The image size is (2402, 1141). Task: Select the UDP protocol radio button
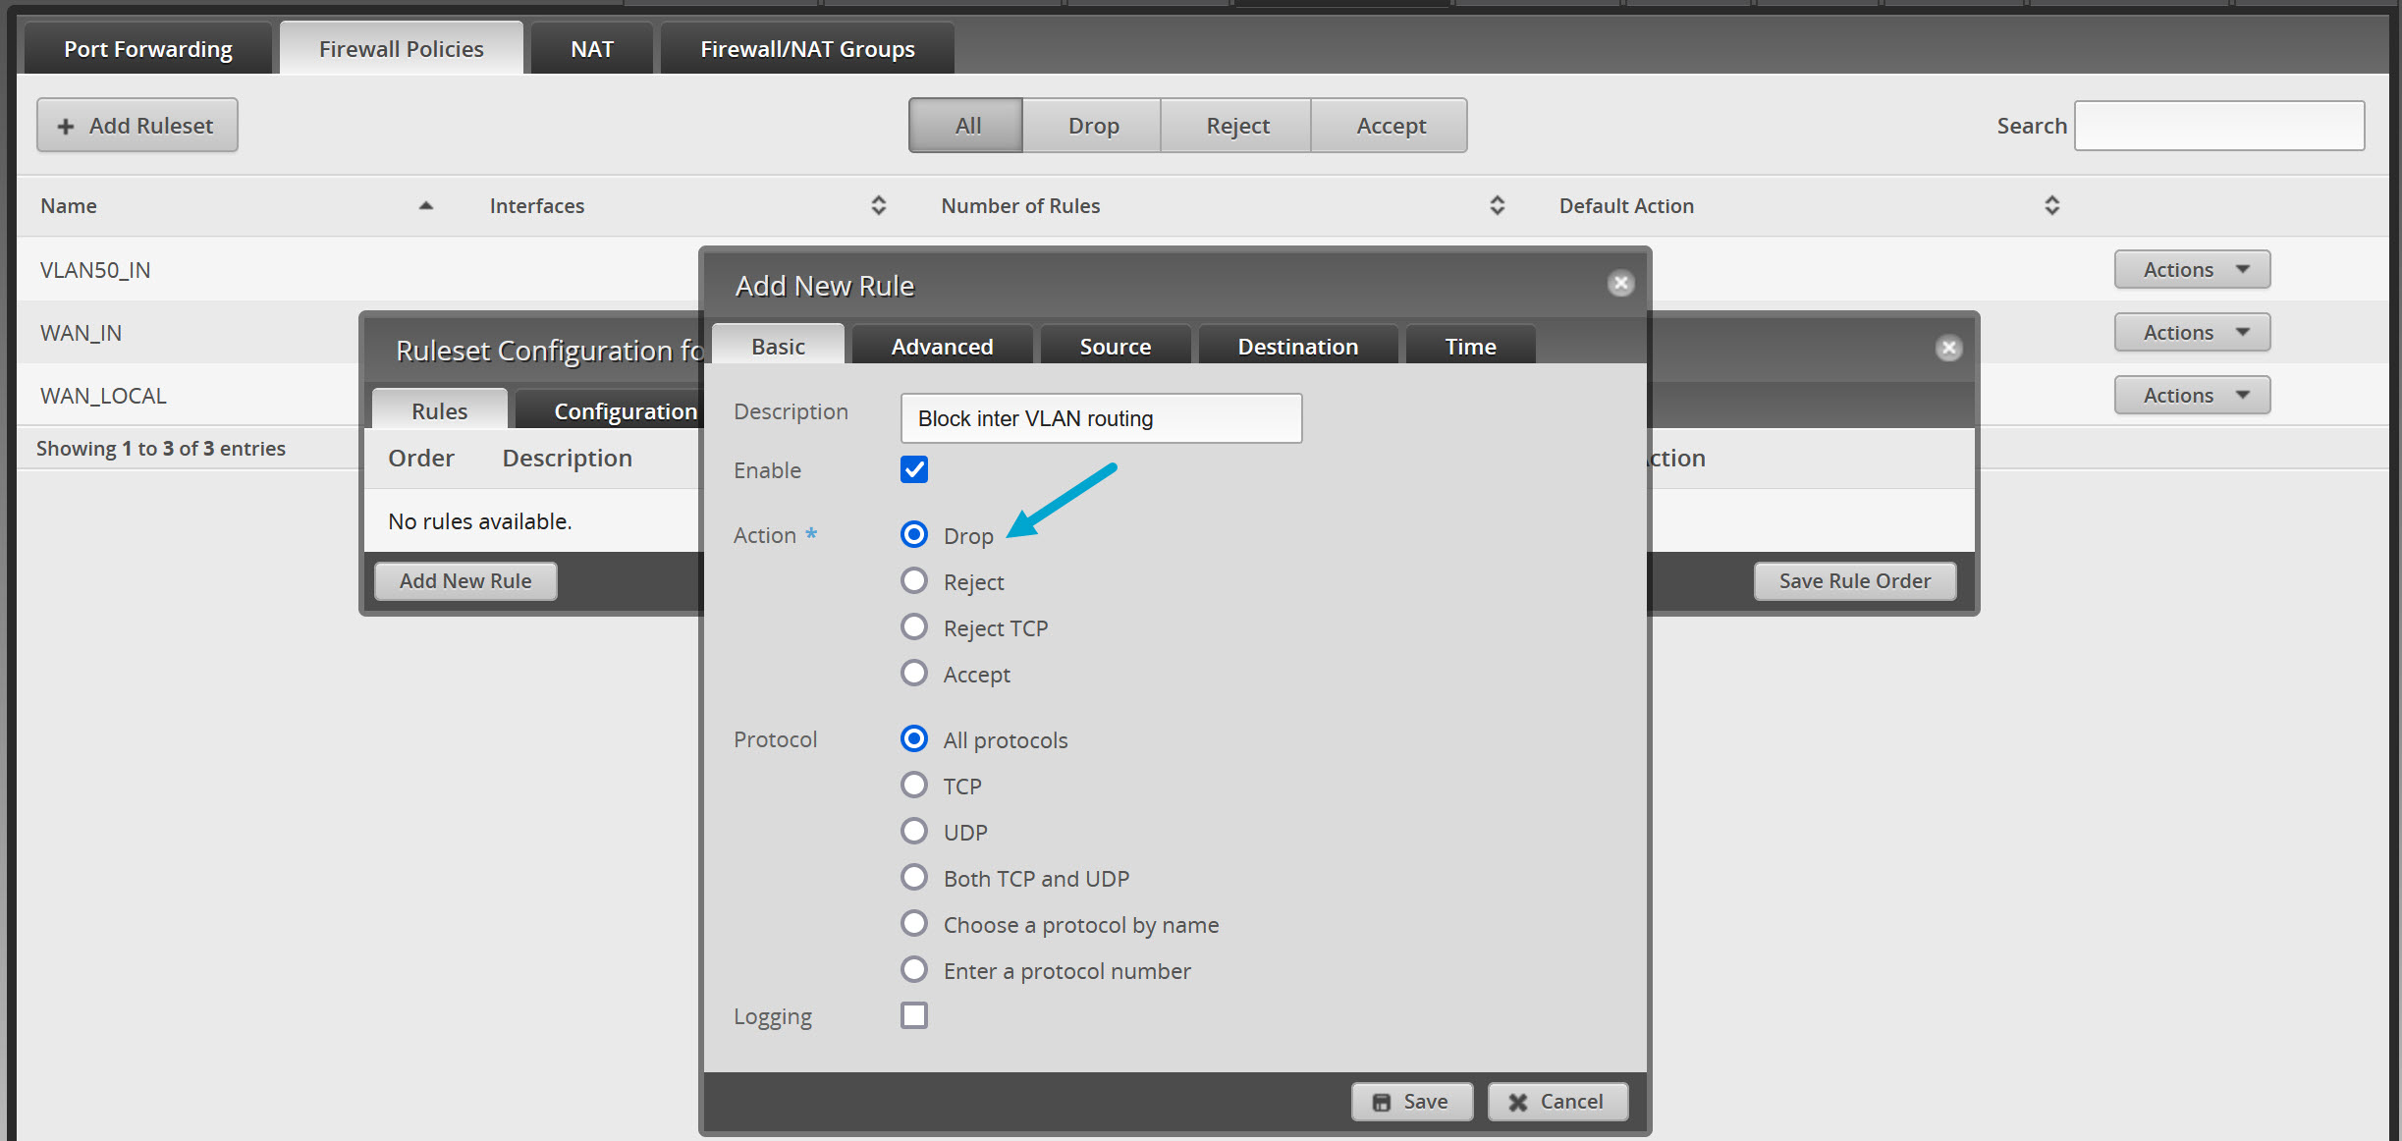(913, 831)
